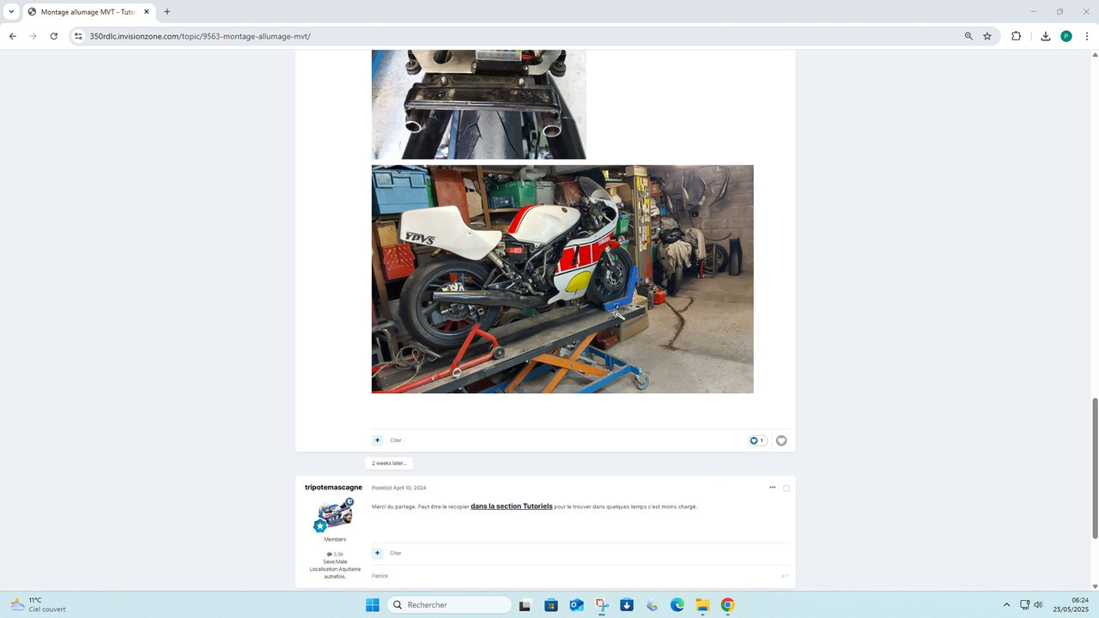
Task: Go back to previous page
Action: [12, 36]
